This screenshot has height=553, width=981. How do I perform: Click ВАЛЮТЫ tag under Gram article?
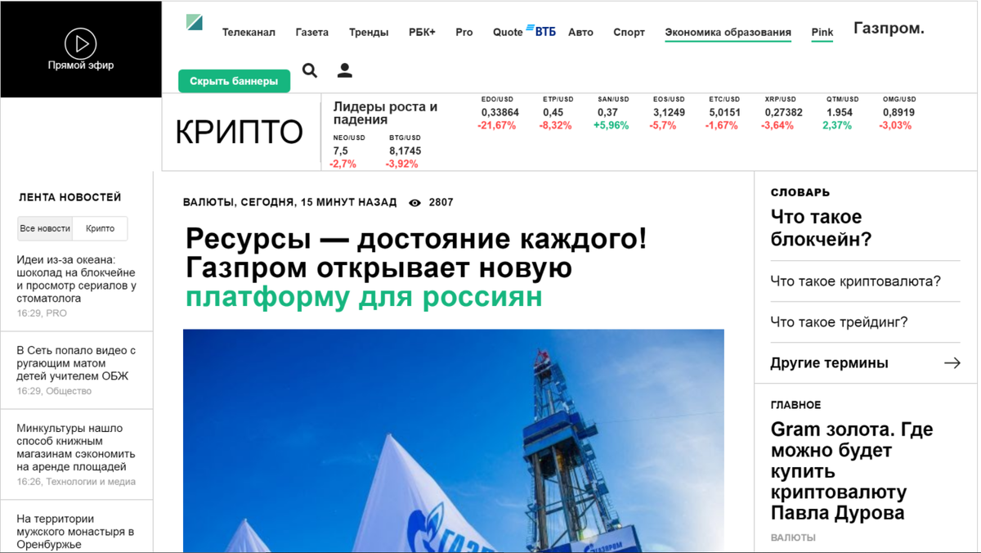[x=793, y=537]
